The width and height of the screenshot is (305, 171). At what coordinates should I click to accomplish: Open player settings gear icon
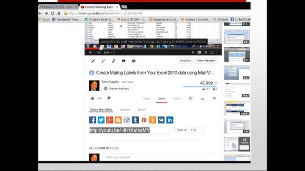coord(205,52)
